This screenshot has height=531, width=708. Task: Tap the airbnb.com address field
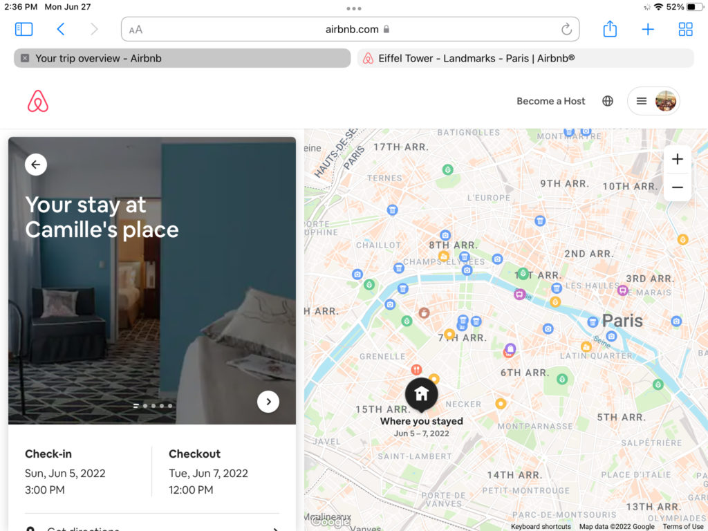(x=350, y=29)
